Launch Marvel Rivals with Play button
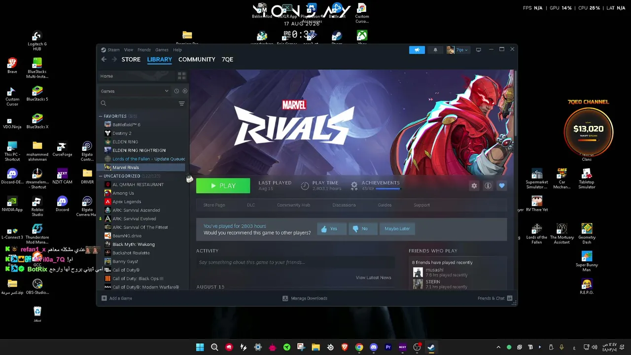 [223, 186]
